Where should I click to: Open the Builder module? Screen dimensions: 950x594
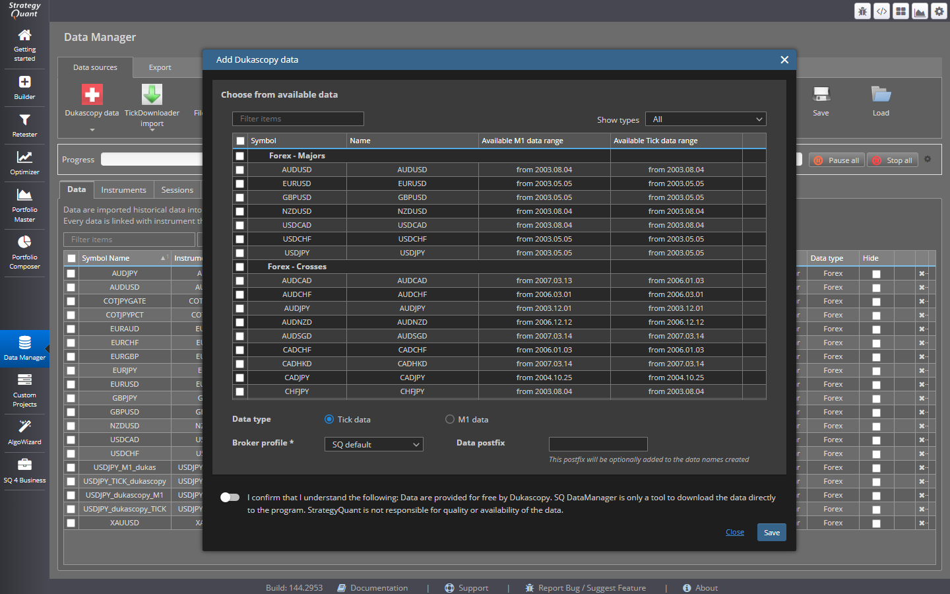[24, 87]
